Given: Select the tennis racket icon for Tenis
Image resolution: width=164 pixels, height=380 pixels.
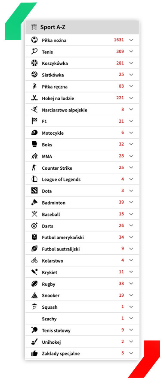Looking at the screenshot, I should point(34,51).
